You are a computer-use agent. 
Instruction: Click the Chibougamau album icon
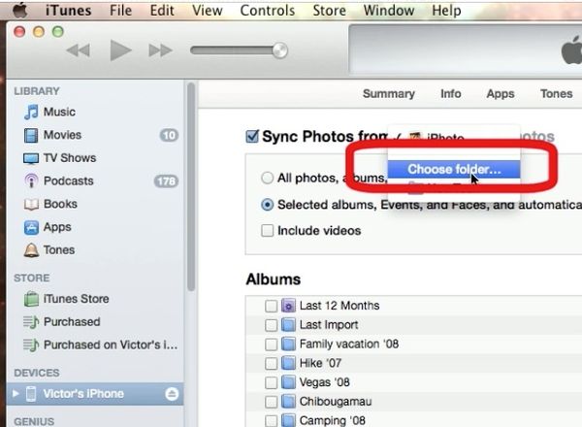[x=288, y=402]
